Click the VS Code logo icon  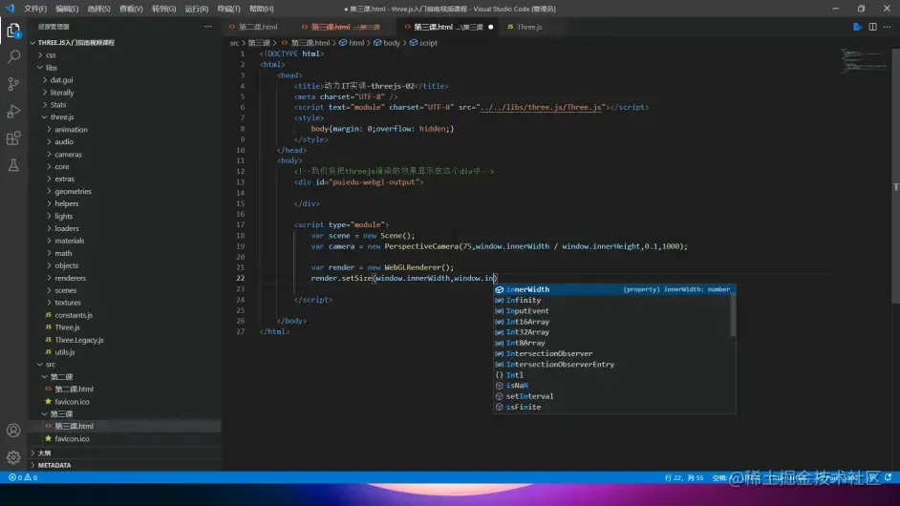click(10, 9)
